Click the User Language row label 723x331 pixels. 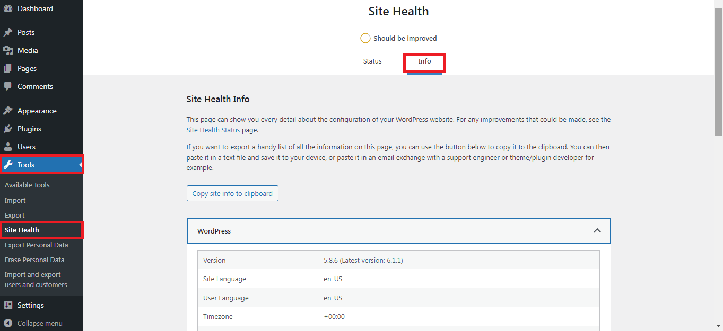226,298
